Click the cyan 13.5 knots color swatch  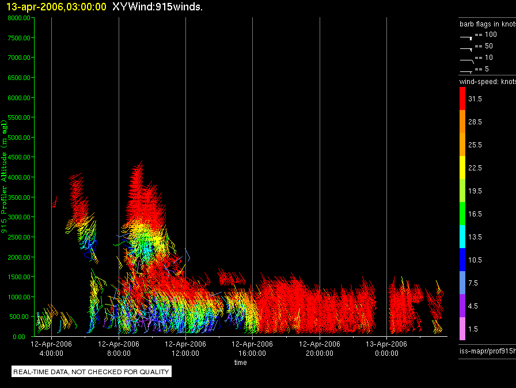coord(462,237)
